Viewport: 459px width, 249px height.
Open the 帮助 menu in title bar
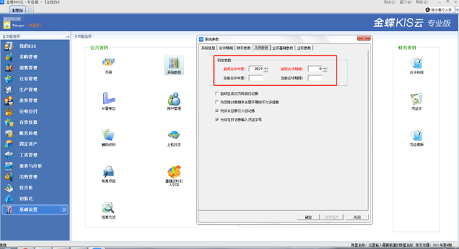[422, 2]
